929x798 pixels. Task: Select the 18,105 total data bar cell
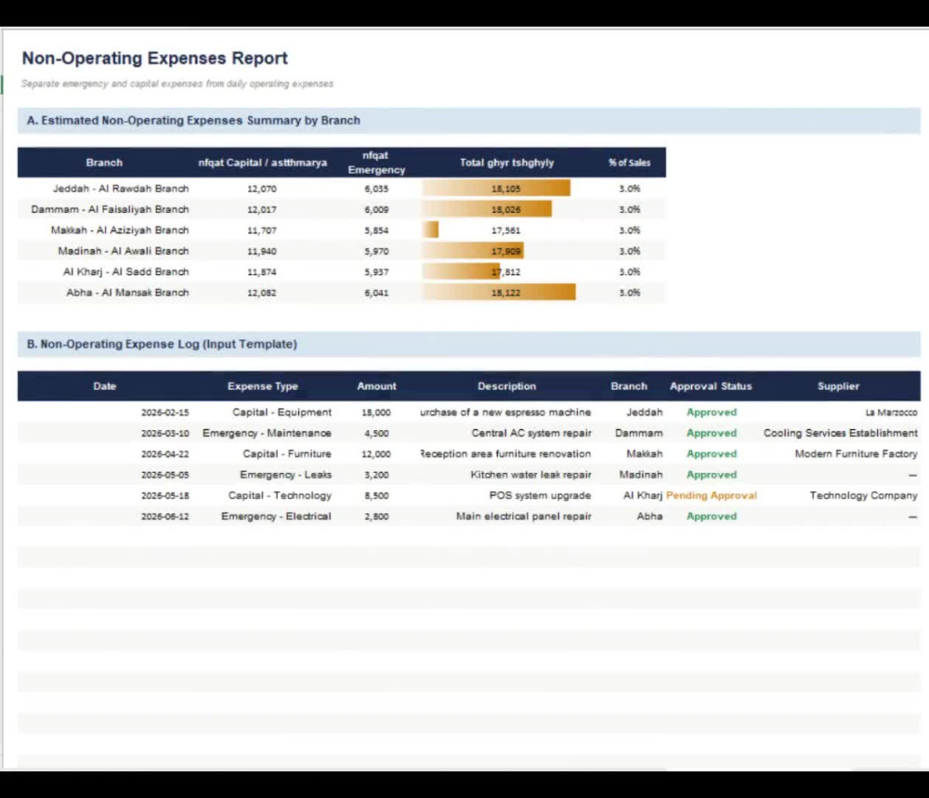[505, 189]
